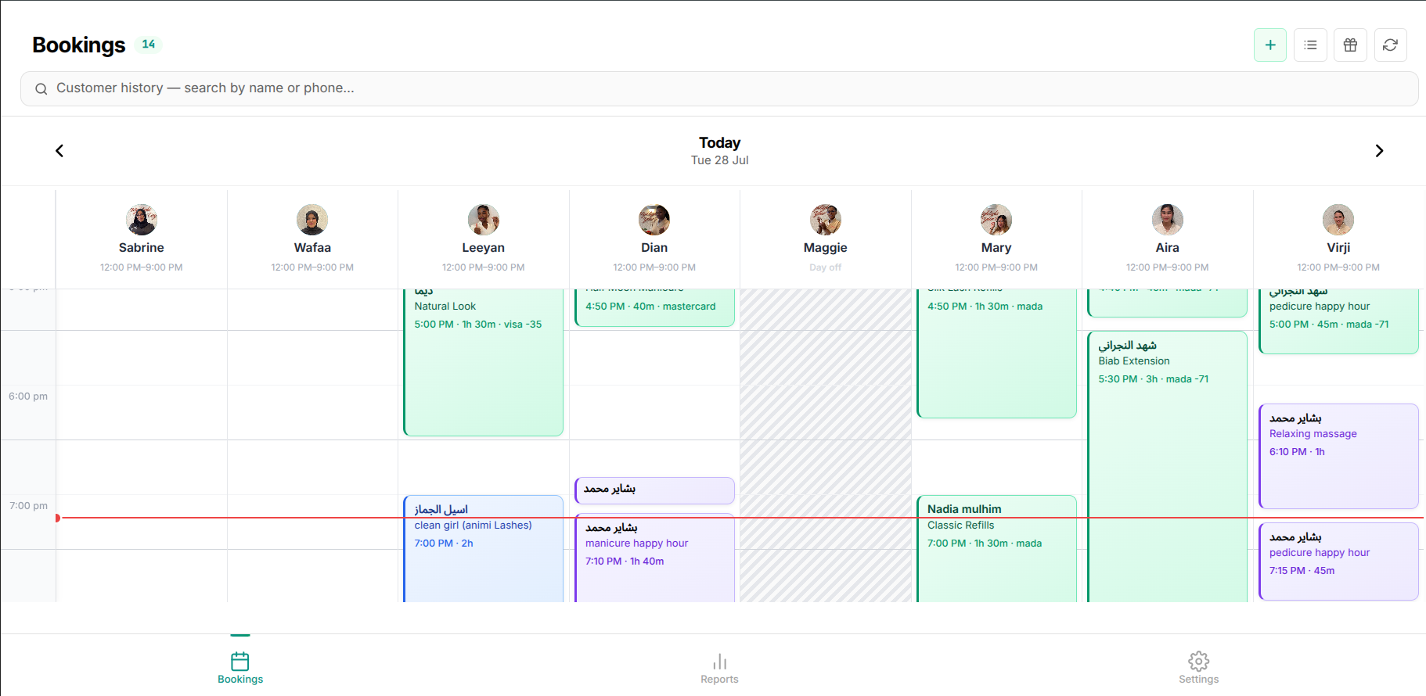Open Bookings tab in bottom navigation
Viewport: 1426px width, 696px height.
click(240, 668)
